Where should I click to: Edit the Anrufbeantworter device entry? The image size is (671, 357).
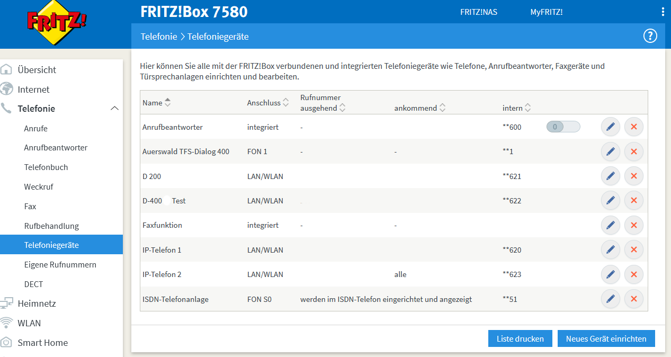[x=610, y=127]
